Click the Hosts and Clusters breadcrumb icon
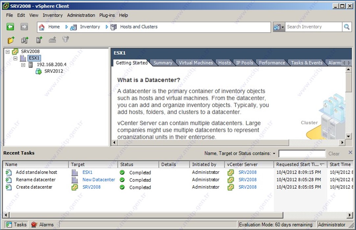Screen dimensions: 356x230 tap(113, 27)
